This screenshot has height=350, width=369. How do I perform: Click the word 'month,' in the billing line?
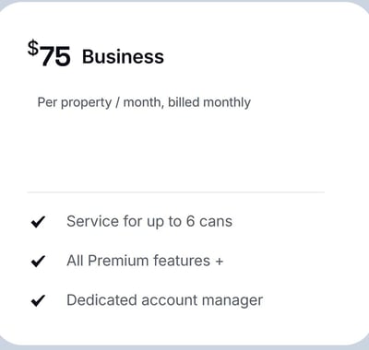coord(142,102)
